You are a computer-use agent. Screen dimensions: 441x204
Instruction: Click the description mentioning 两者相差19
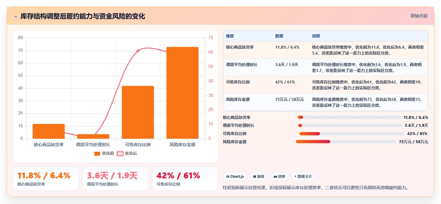click(x=368, y=85)
